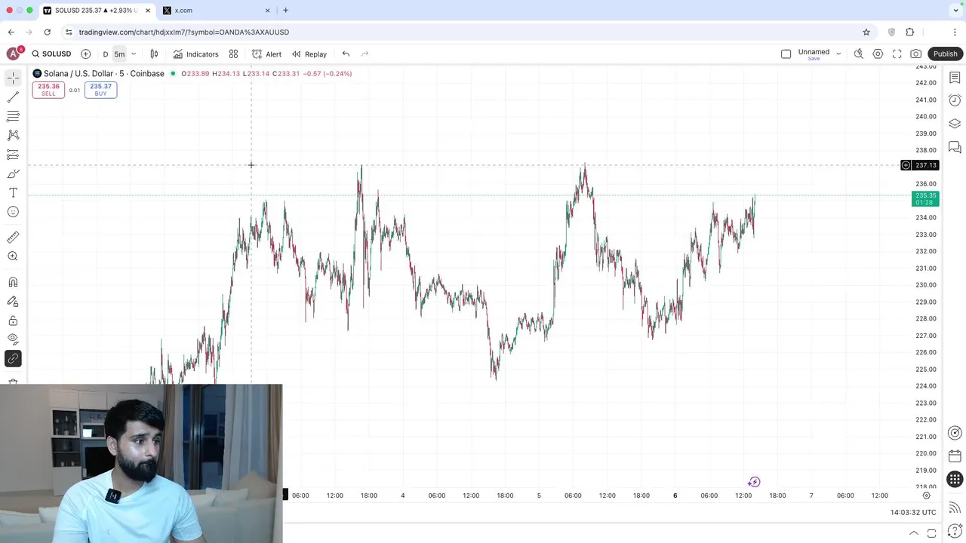The image size is (966, 543).
Task: Click the 235.37 BUY button
Action: (x=100, y=90)
